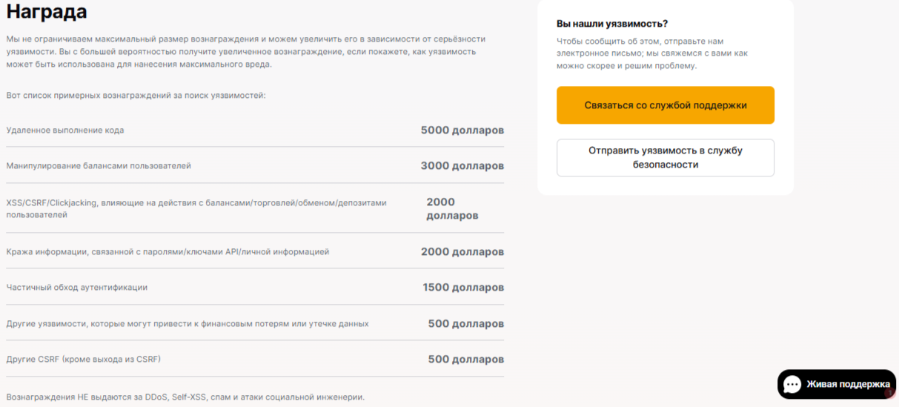Click Вот список примерных вознаграждений intro line

pyautogui.click(x=136, y=96)
